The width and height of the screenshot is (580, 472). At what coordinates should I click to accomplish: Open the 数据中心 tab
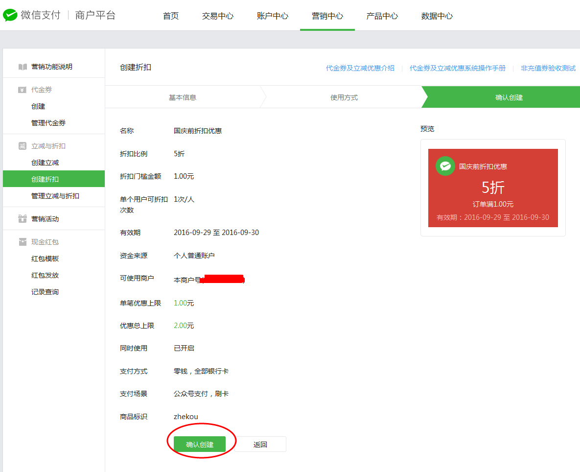coord(437,16)
